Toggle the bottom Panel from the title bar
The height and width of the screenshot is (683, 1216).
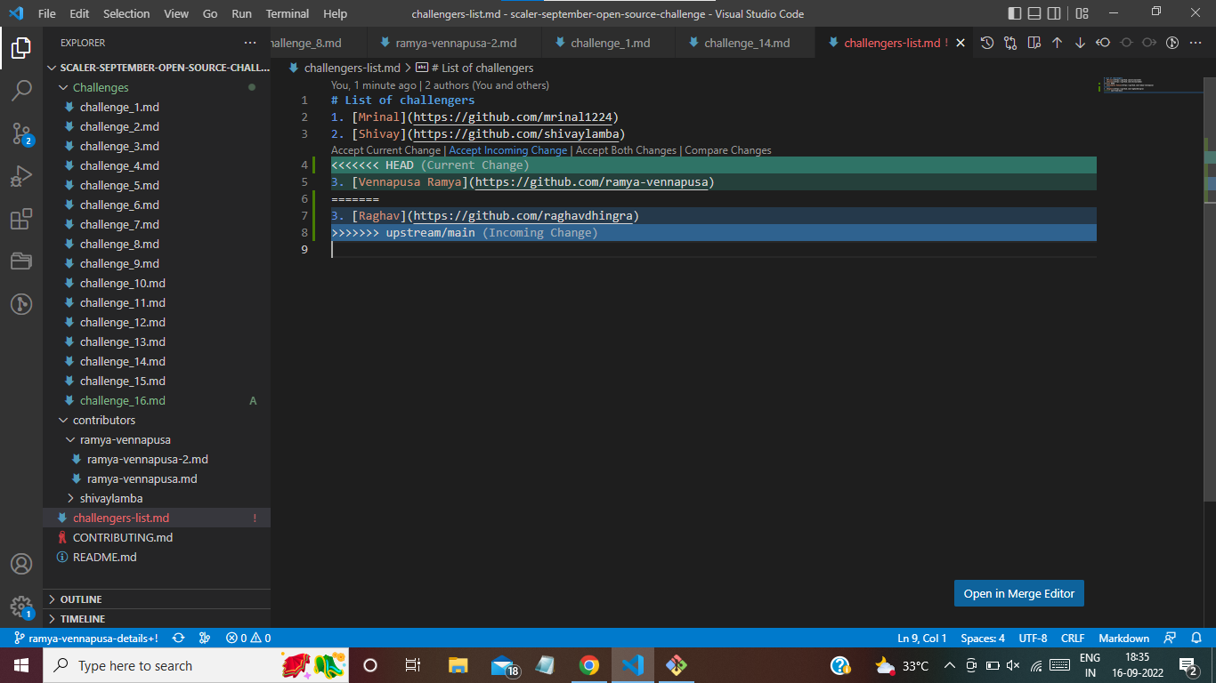tap(1035, 13)
